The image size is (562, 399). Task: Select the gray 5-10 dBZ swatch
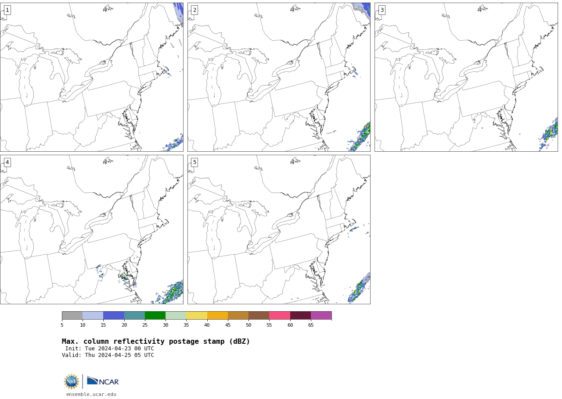(72, 316)
